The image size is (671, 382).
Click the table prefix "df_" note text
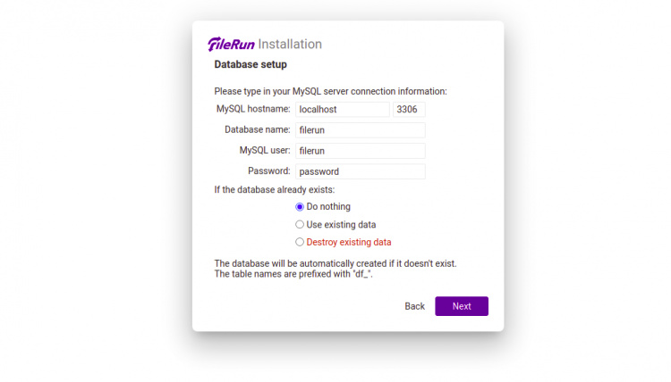pyautogui.click(x=293, y=274)
